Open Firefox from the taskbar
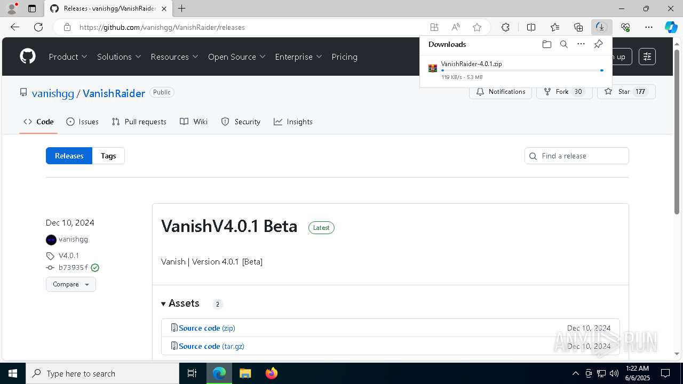Screen dimensions: 683x384 272,373
